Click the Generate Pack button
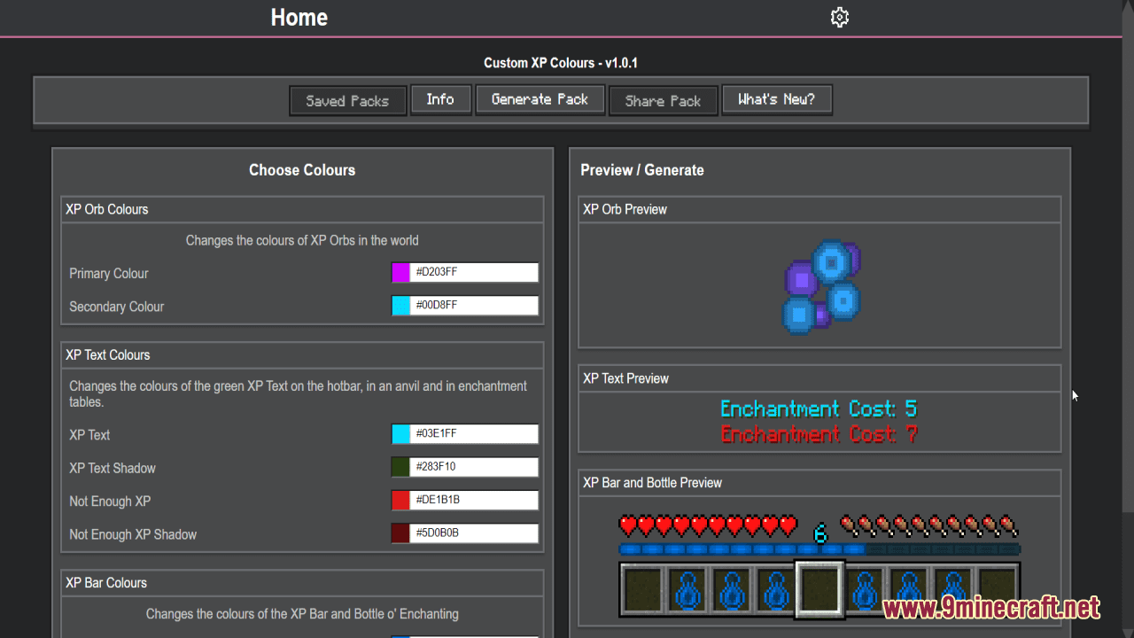The width and height of the screenshot is (1134, 638). click(540, 99)
